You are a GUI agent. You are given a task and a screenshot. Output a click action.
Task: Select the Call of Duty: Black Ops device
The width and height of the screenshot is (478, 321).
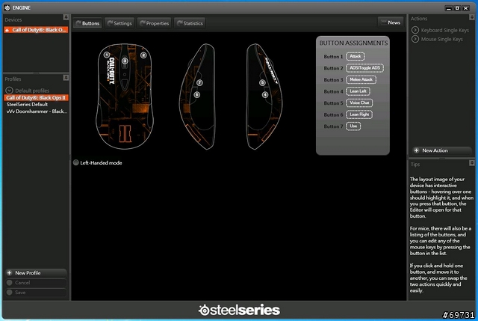point(36,30)
